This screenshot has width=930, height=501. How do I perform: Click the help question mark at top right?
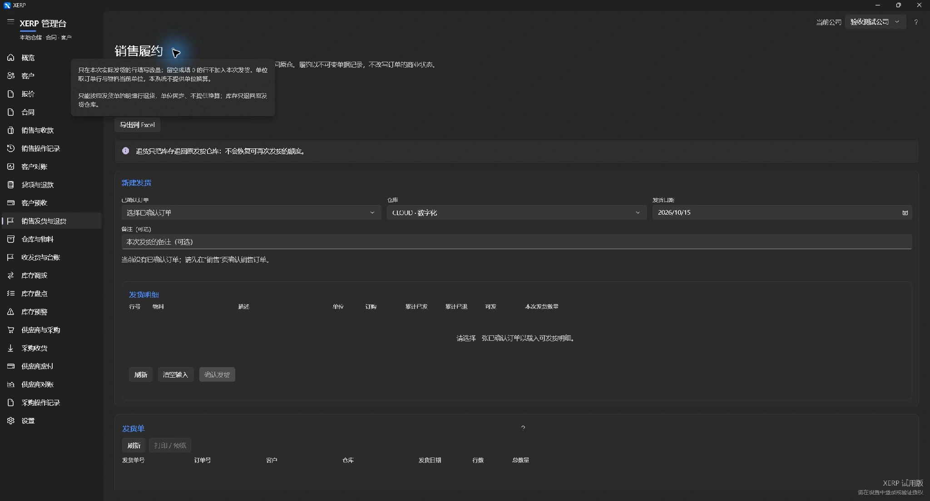point(916,22)
